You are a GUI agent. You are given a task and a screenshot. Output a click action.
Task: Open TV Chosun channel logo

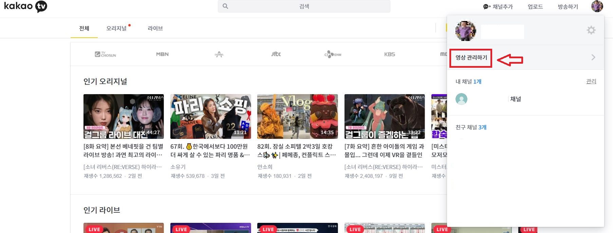(106, 54)
